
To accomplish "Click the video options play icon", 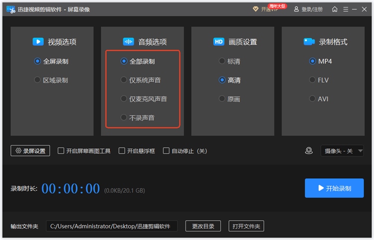I will click(38, 42).
